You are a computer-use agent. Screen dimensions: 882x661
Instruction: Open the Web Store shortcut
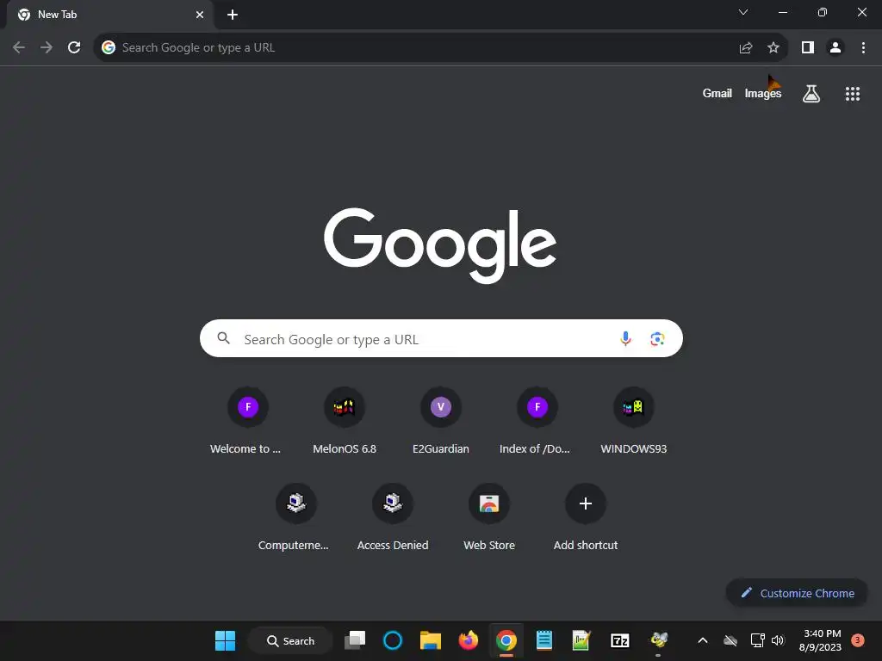[489, 517]
